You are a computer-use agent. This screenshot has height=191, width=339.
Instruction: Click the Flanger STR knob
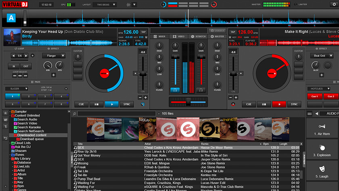48,65
